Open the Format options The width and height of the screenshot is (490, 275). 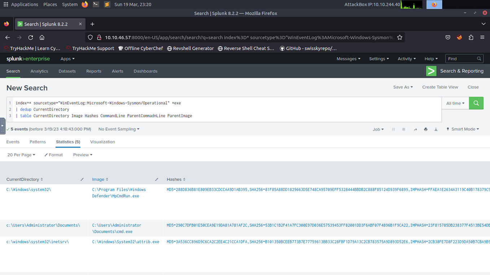53,155
